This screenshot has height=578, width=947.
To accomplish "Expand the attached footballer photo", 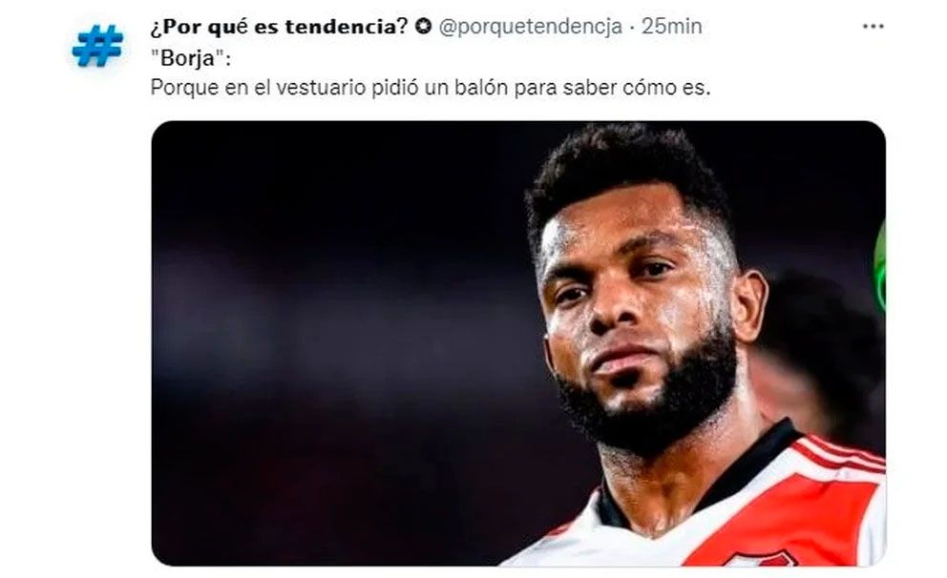I will click(x=518, y=343).
